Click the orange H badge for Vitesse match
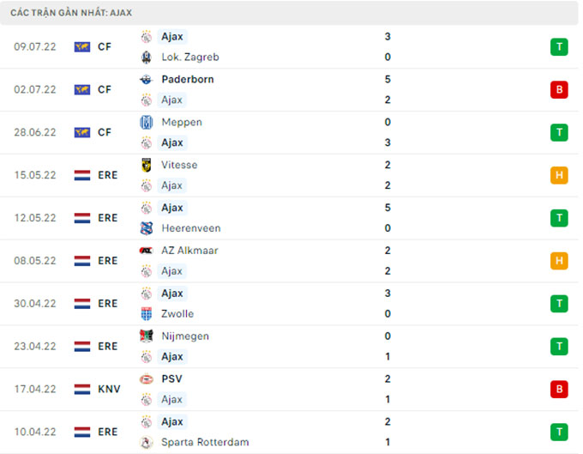This screenshot has height=454, width=583. tap(559, 175)
